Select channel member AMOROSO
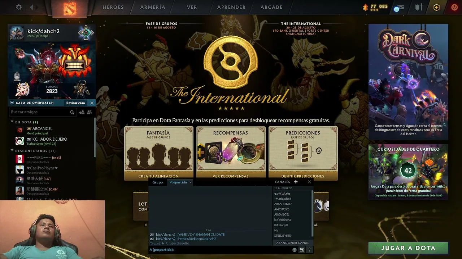The width and height of the screenshot is (462, 259). [x=282, y=209]
